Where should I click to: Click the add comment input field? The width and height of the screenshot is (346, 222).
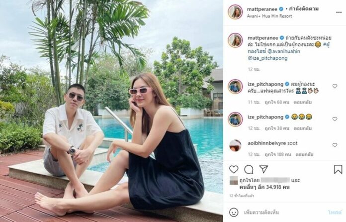click(x=282, y=212)
